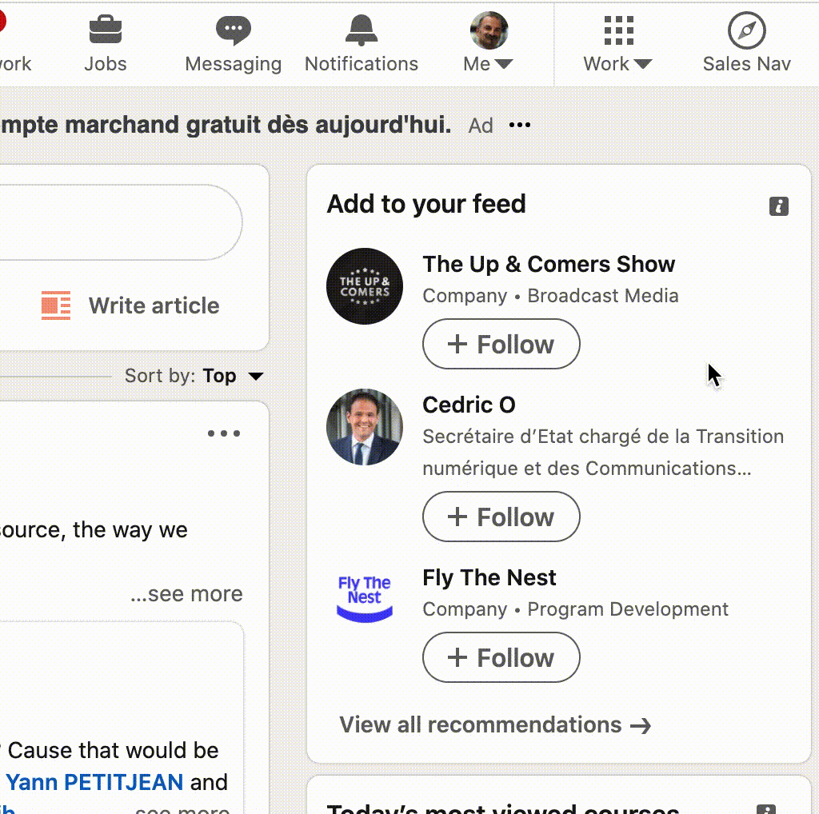Open The Up & Comers Show page

click(549, 264)
